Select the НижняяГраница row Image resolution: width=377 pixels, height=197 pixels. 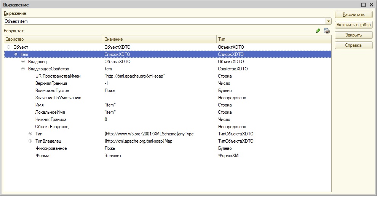pyautogui.click(x=168, y=119)
